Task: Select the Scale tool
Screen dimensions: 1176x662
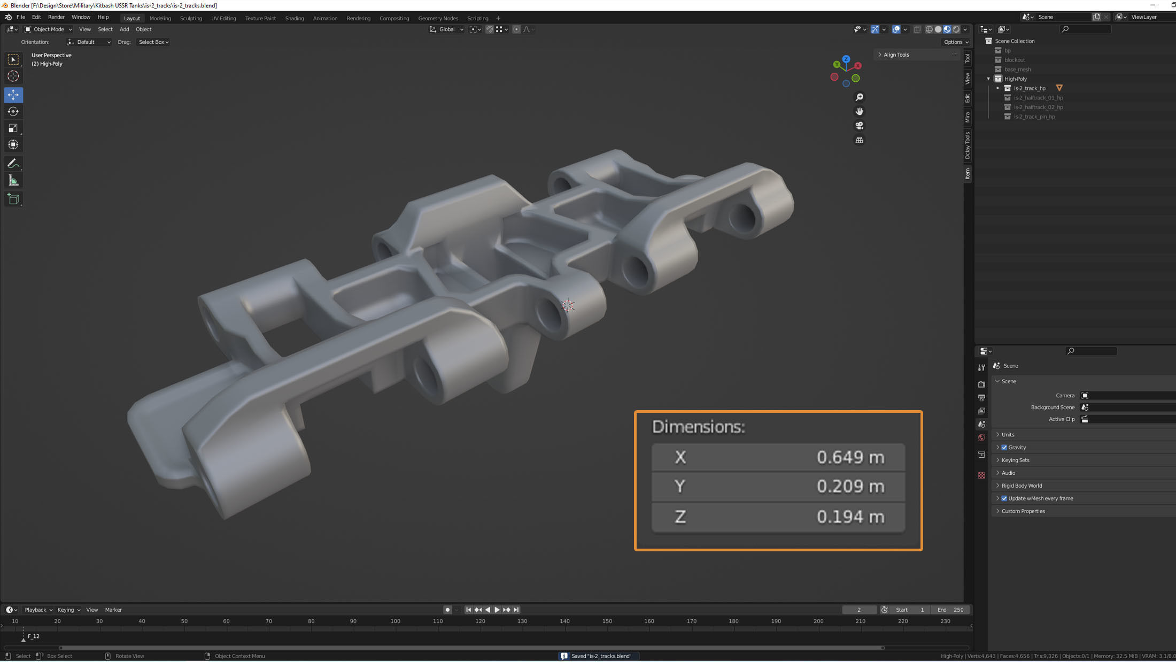Action: [13, 128]
